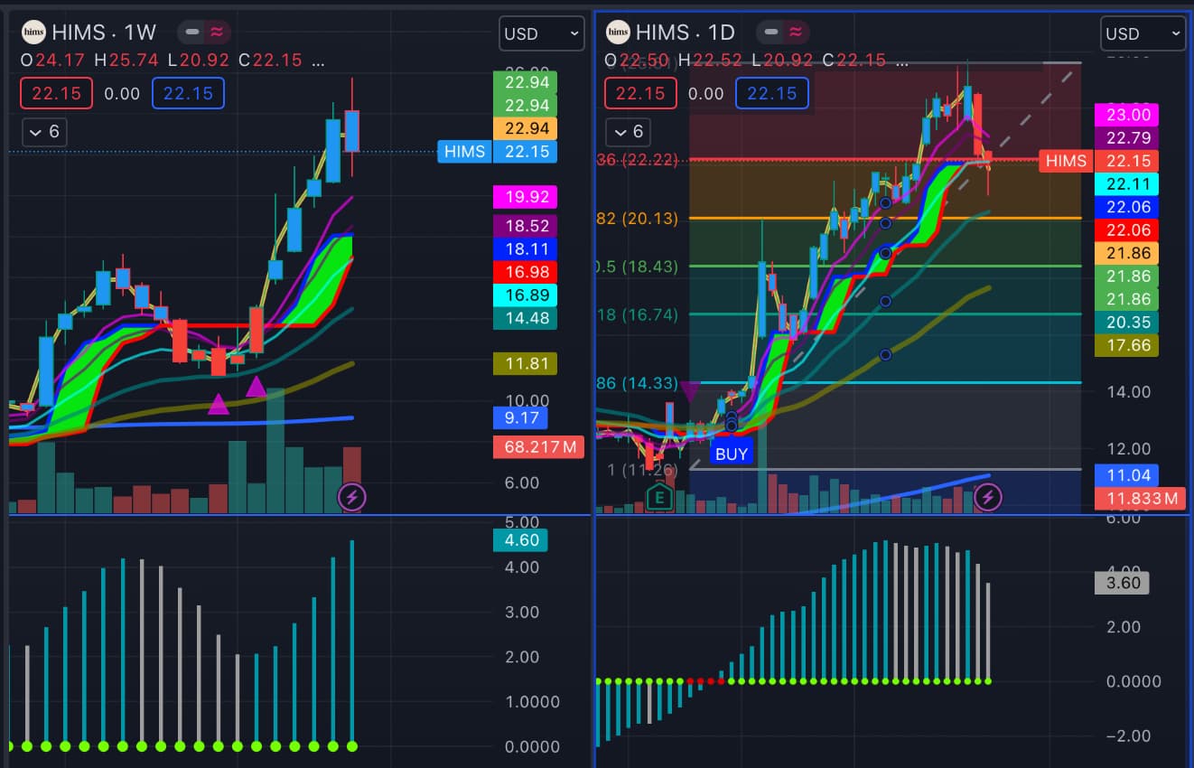Image resolution: width=1194 pixels, height=768 pixels.
Task: Click the blue 9.17 label on the weekly axis
Action: [x=520, y=417]
